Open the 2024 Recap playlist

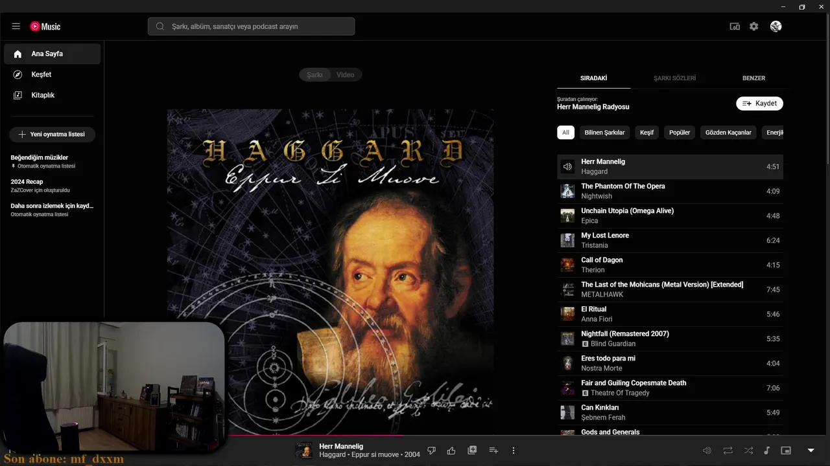tap(52, 186)
